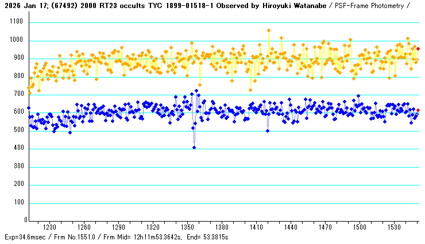This screenshot has height=244, width=425.
Task: Click the 1440 frame label on x-axis
Action: point(291,227)
